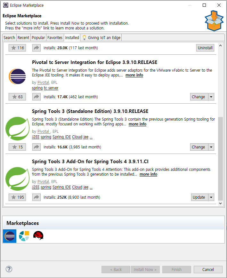Click 'J2EE' tag under Standalone Edition
Image resolution: width=227 pixels, height=278 pixels.
36,137
